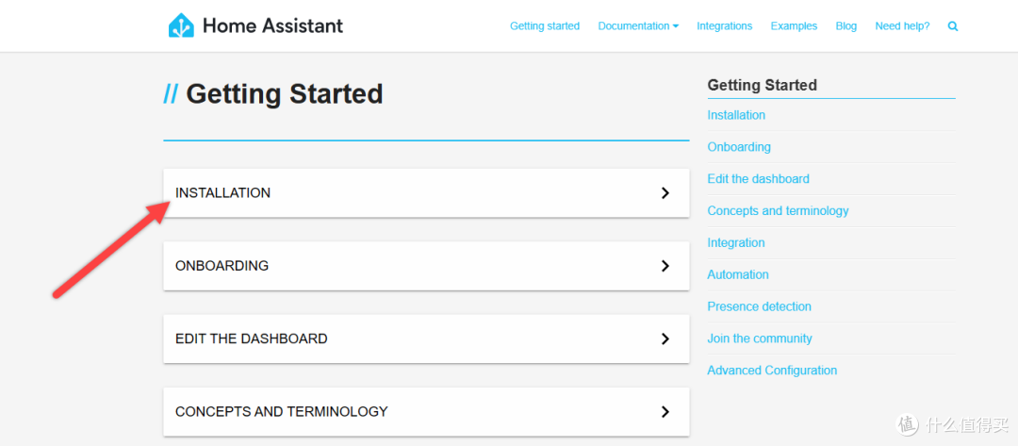Open the INSTALLATION card
The height and width of the screenshot is (446, 1018).
pyautogui.click(x=426, y=192)
